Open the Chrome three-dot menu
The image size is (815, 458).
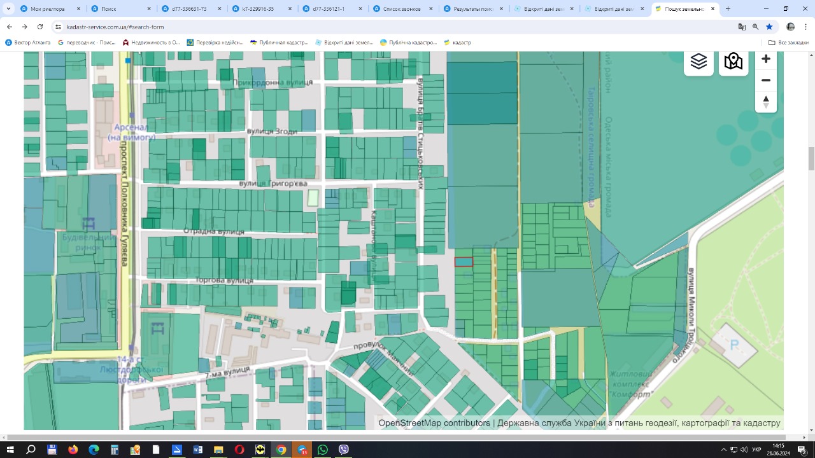pos(806,27)
